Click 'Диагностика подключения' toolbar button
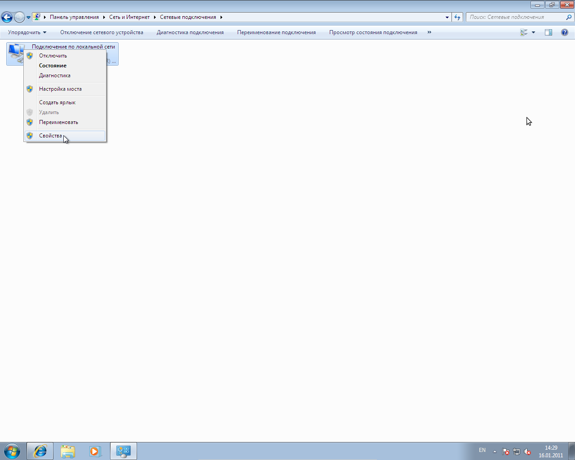The width and height of the screenshot is (575, 460). coord(190,32)
